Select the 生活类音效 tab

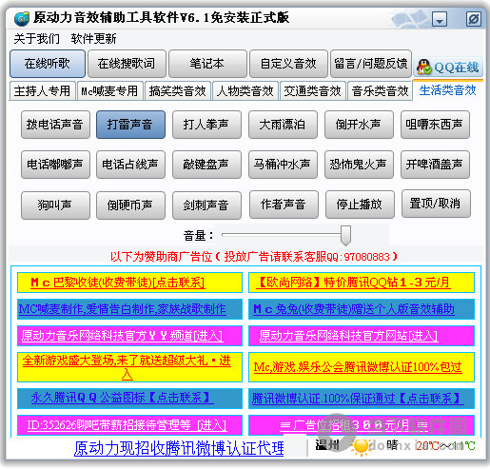[448, 90]
